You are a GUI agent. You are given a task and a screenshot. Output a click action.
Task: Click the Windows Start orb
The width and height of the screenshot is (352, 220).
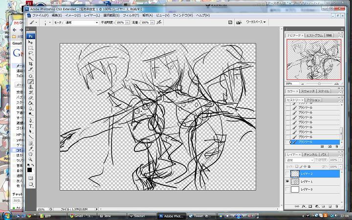(7, 216)
